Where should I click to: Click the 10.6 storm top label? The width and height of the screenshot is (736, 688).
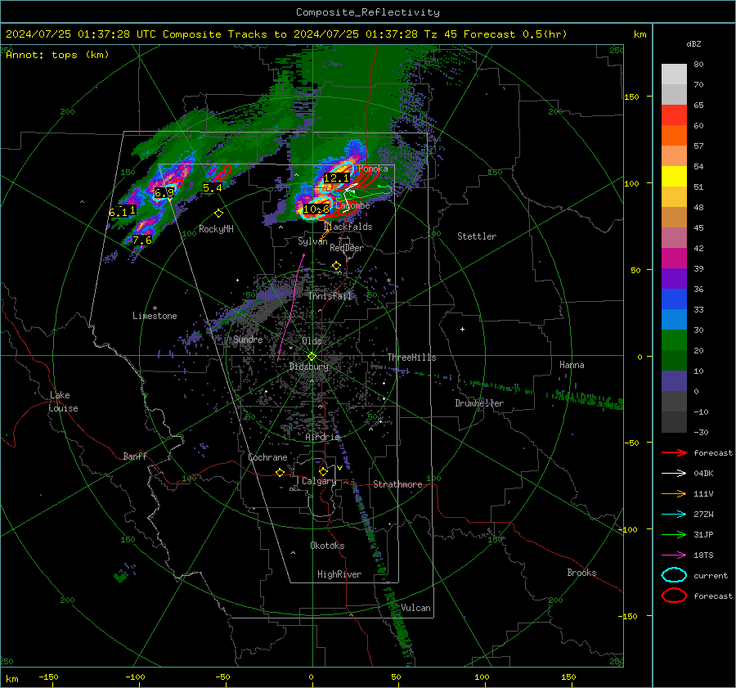click(x=316, y=209)
